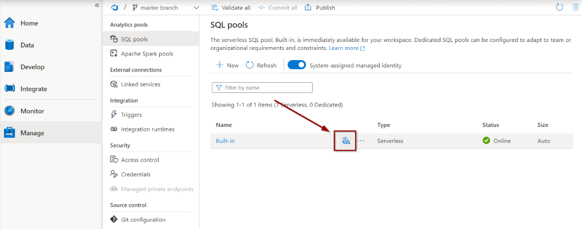
Task: Click the SQL pools menu icon
Action: click(x=114, y=39)
